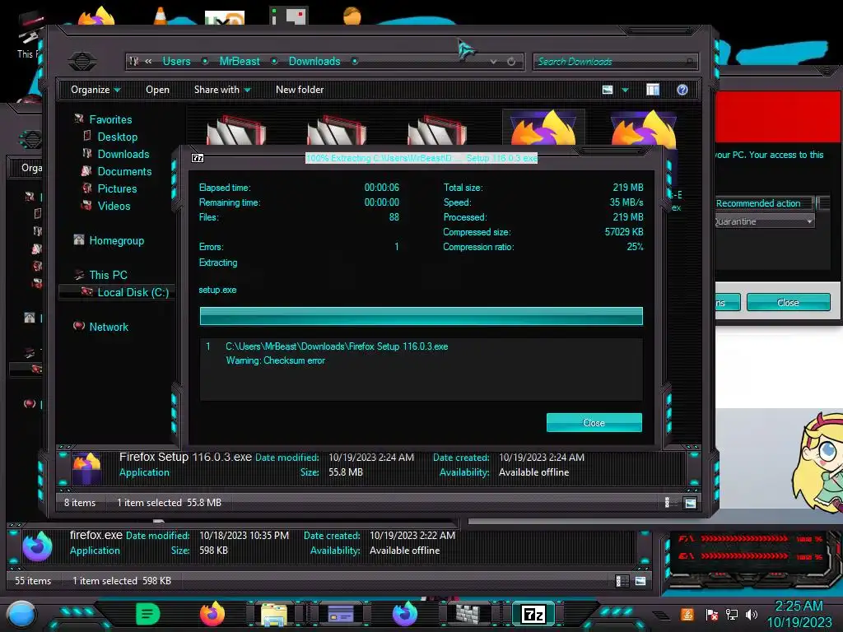Click details view in back window status bar
Screen dimensions: 843x632
click(622, 580)
